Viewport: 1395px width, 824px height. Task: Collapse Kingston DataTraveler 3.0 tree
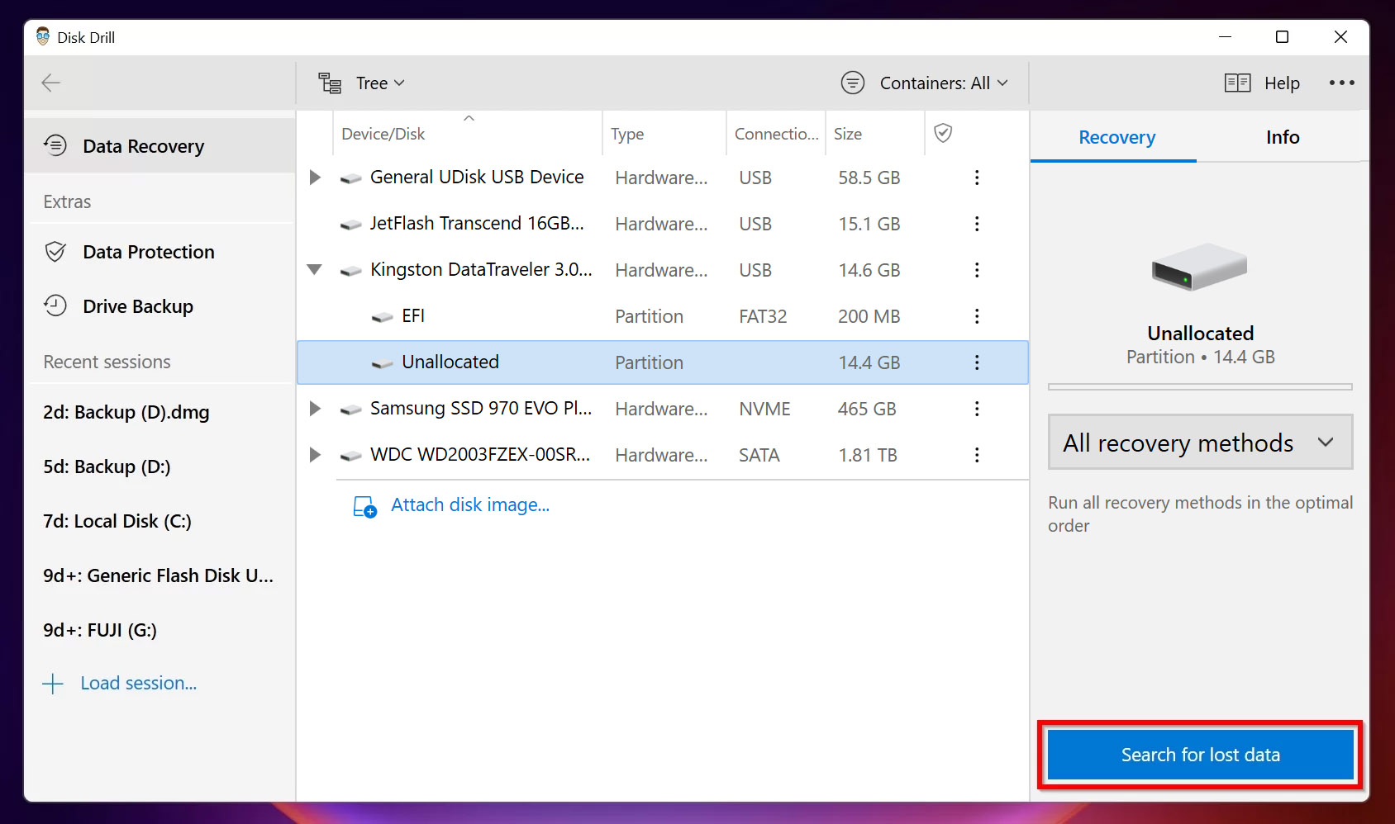coord(314,269)
